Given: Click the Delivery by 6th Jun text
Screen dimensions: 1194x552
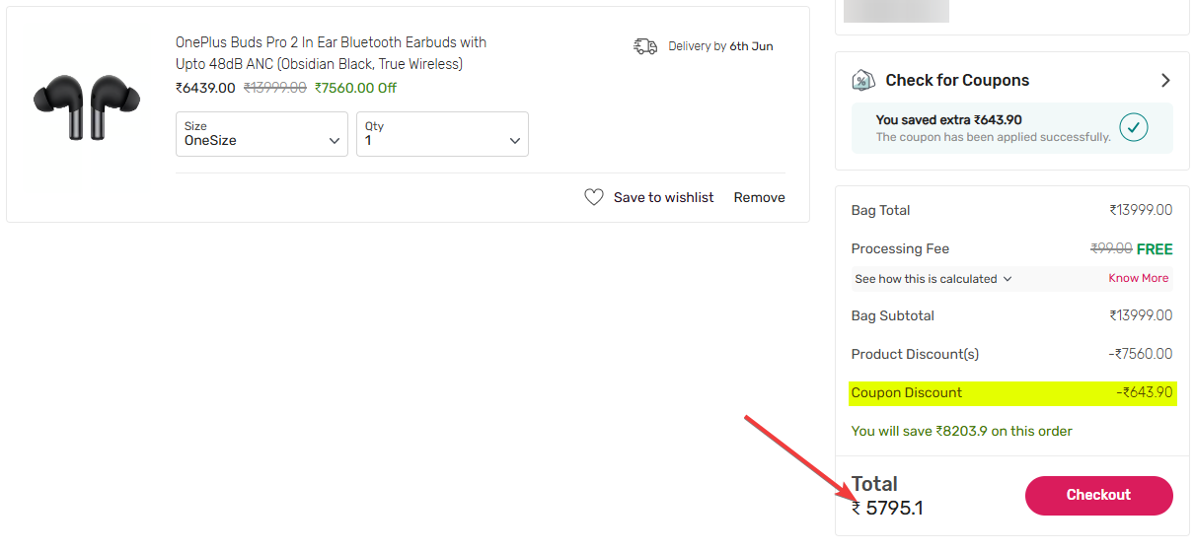Looking at the screenshot, I should click(720, 46).
